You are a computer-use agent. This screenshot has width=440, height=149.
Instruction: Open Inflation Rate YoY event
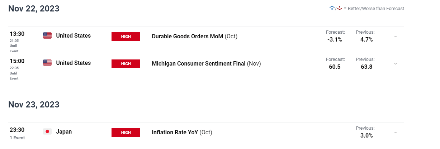click(x=182, y=132)
